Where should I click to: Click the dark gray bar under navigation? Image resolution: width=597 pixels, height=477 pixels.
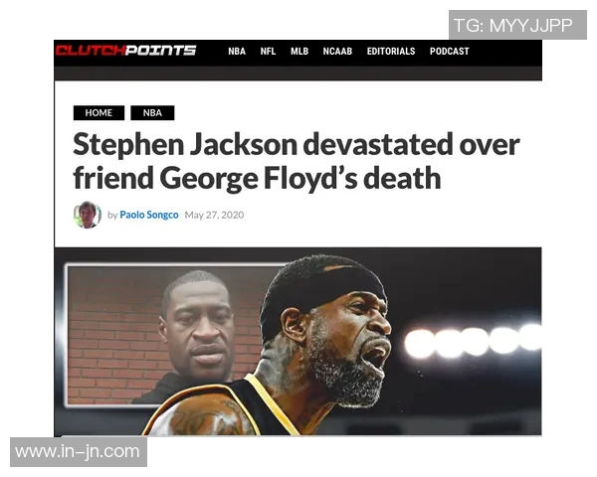coord(298,73)
